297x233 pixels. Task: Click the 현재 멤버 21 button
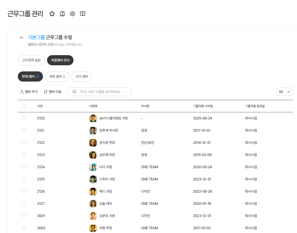pyautogui.click(x=30, y=76)
